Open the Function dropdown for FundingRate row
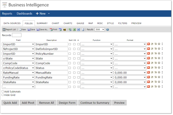The image size is (173, 115). point(97,77)
